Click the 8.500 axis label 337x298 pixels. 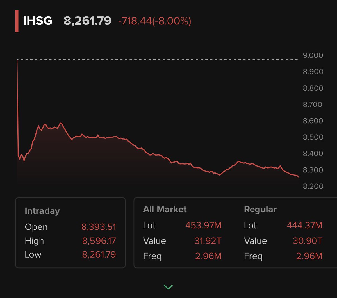[313, 137]
